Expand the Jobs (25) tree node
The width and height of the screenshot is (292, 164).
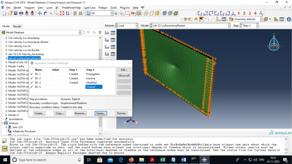6,127
